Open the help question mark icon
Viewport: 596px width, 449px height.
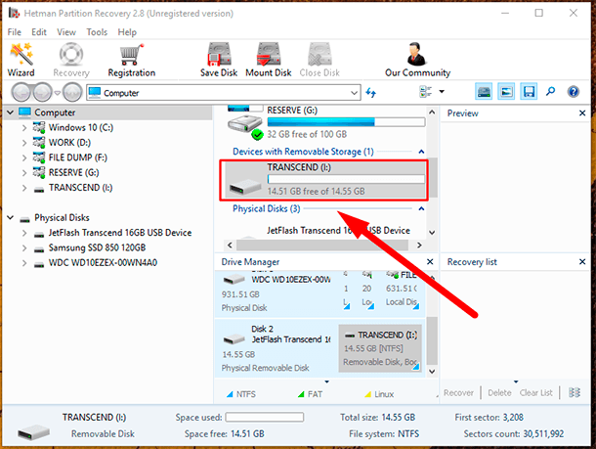pyautogui.click(x=574, y=92)
